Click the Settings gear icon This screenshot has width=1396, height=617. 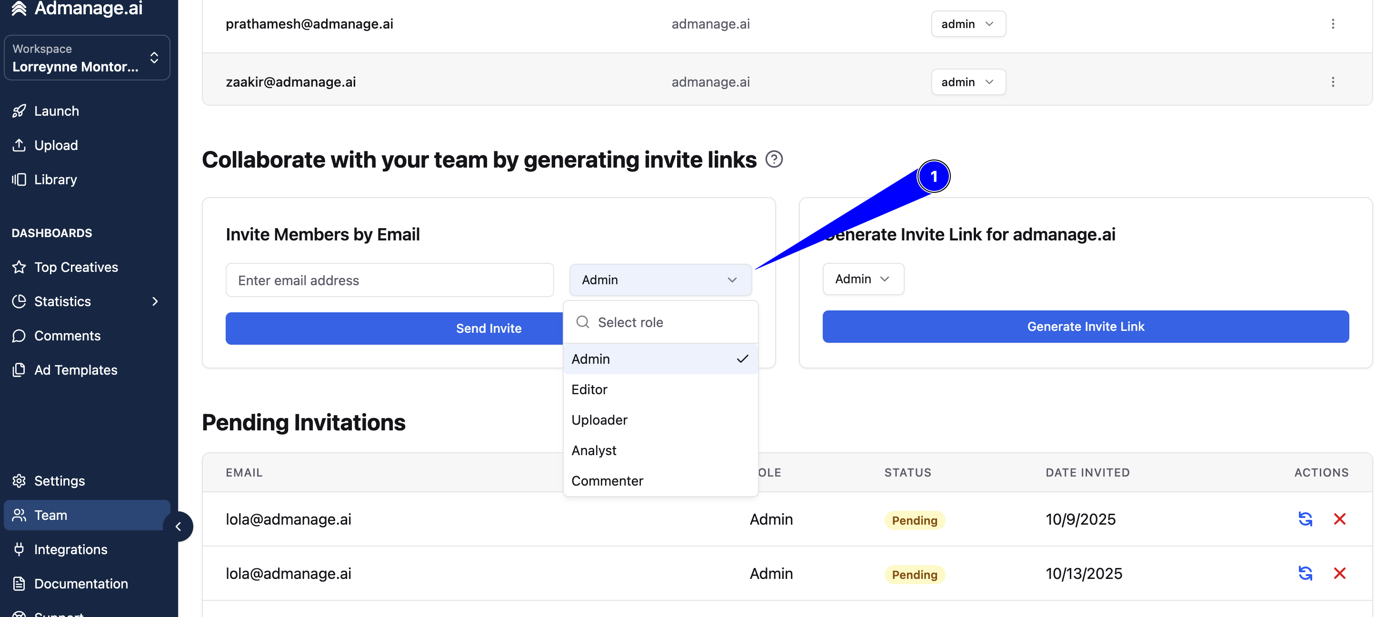point(19,481)
